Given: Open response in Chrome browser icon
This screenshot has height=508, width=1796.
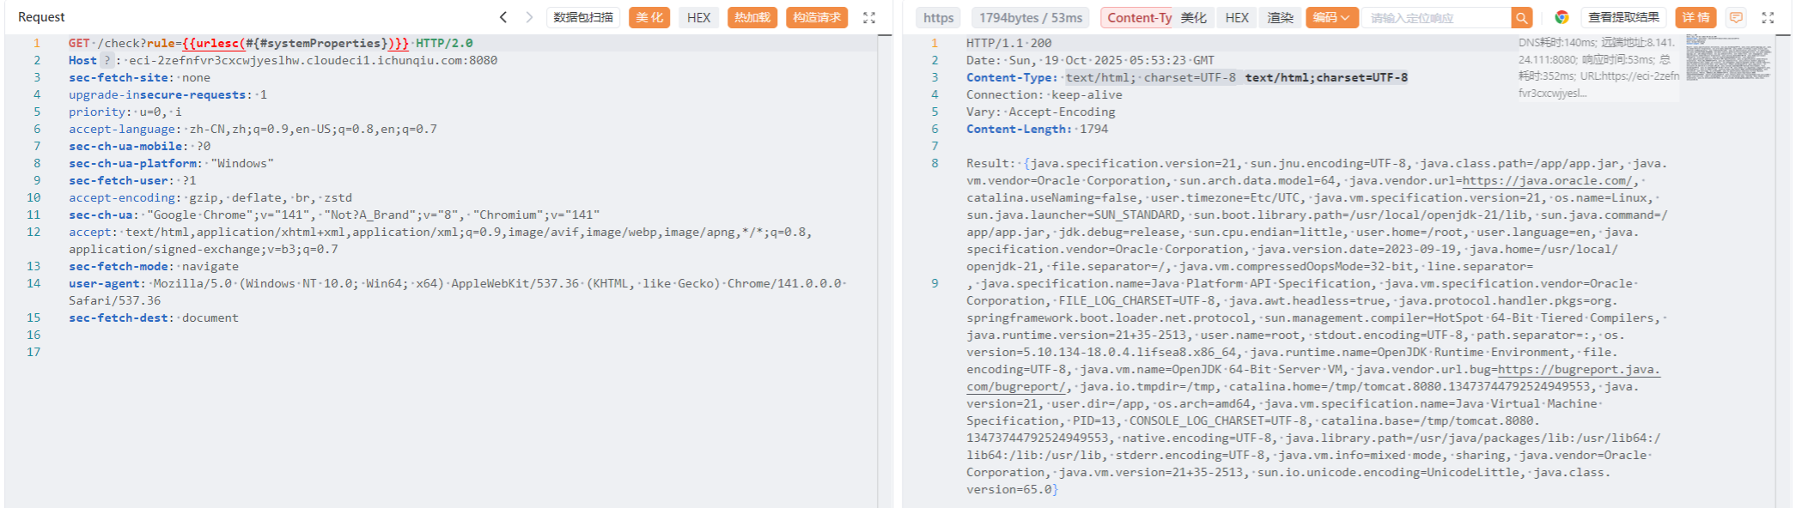Looking at the screenshot, I should (1562, 17).
